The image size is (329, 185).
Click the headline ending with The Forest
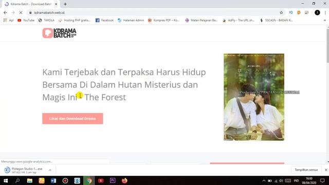[x=124, y=84]
